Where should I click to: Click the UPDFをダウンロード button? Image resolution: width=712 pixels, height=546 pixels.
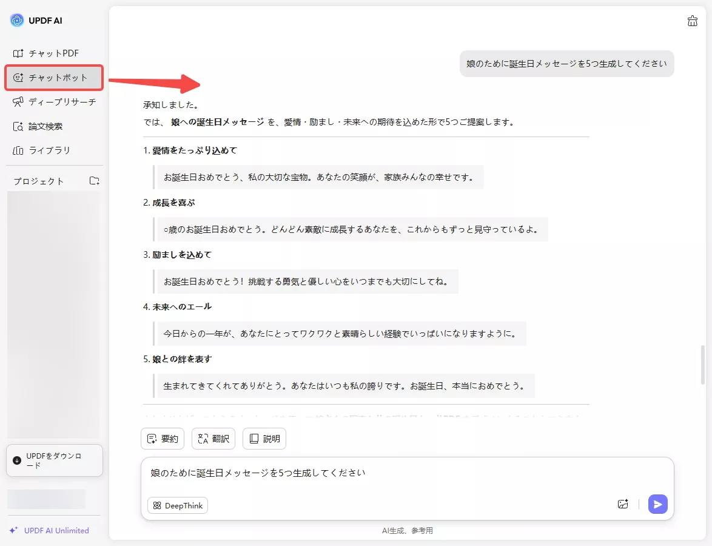[x=54, y=460]
